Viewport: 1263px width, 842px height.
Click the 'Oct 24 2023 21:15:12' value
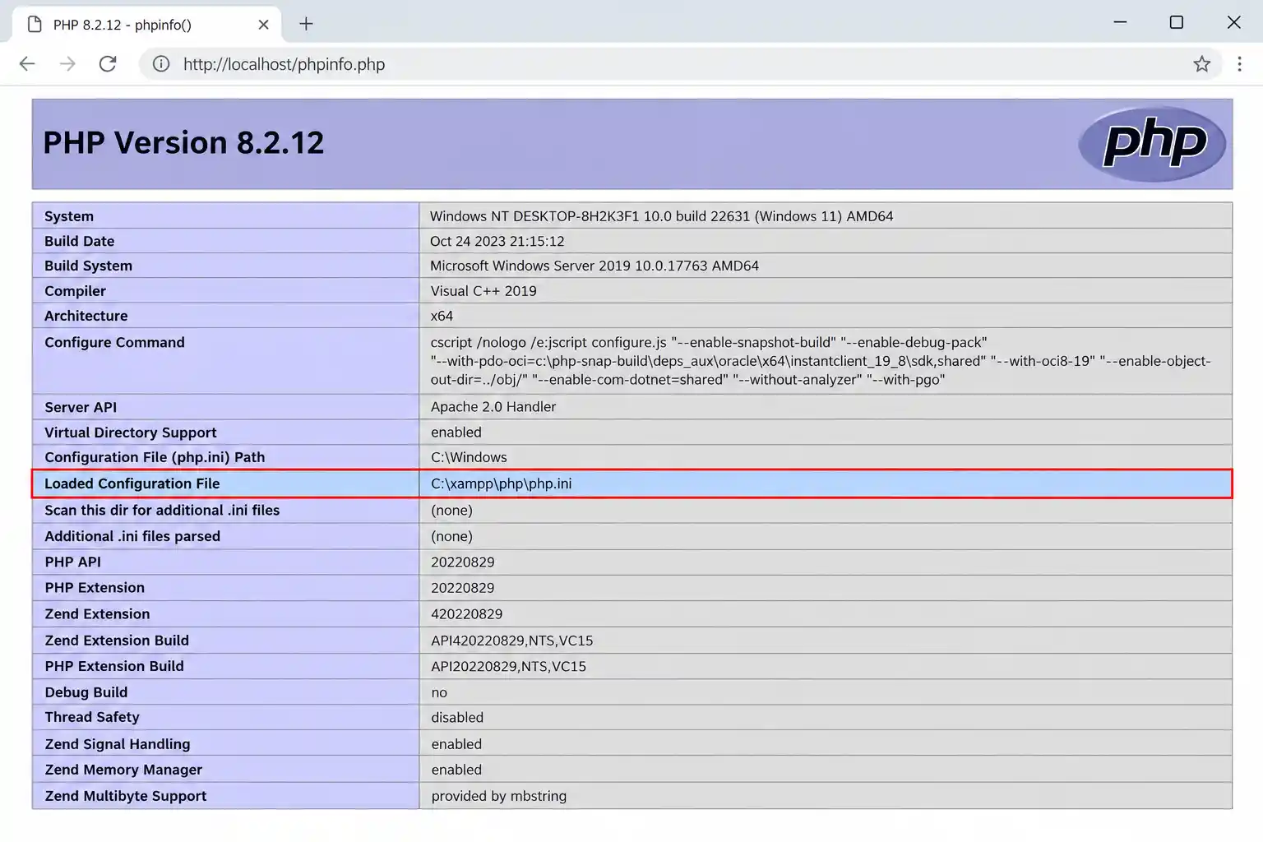[x=497, y=241]
